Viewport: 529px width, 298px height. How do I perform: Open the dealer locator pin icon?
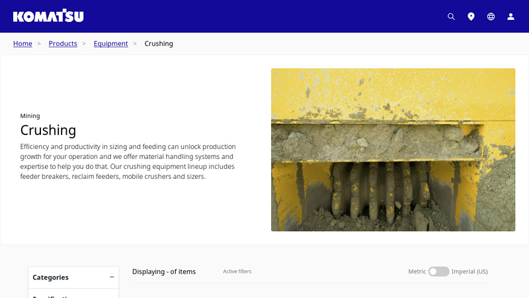(x=471, y=17)
